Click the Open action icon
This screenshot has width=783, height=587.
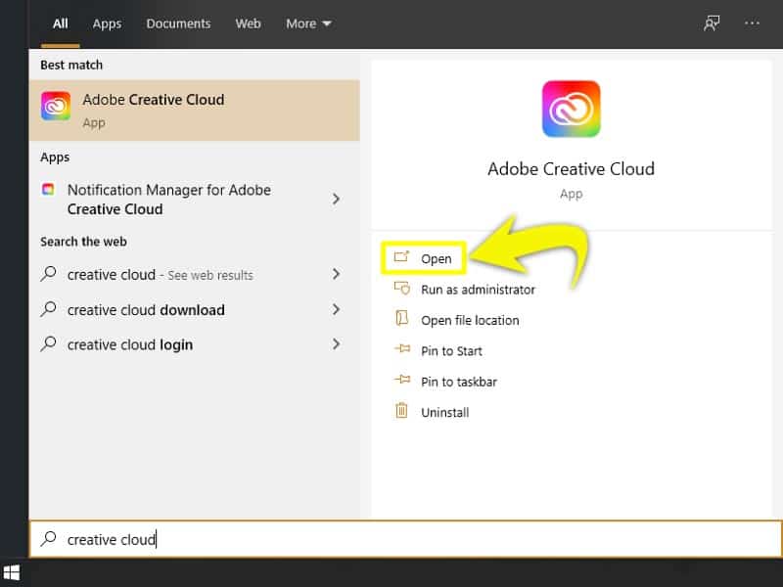pos(401,257)
